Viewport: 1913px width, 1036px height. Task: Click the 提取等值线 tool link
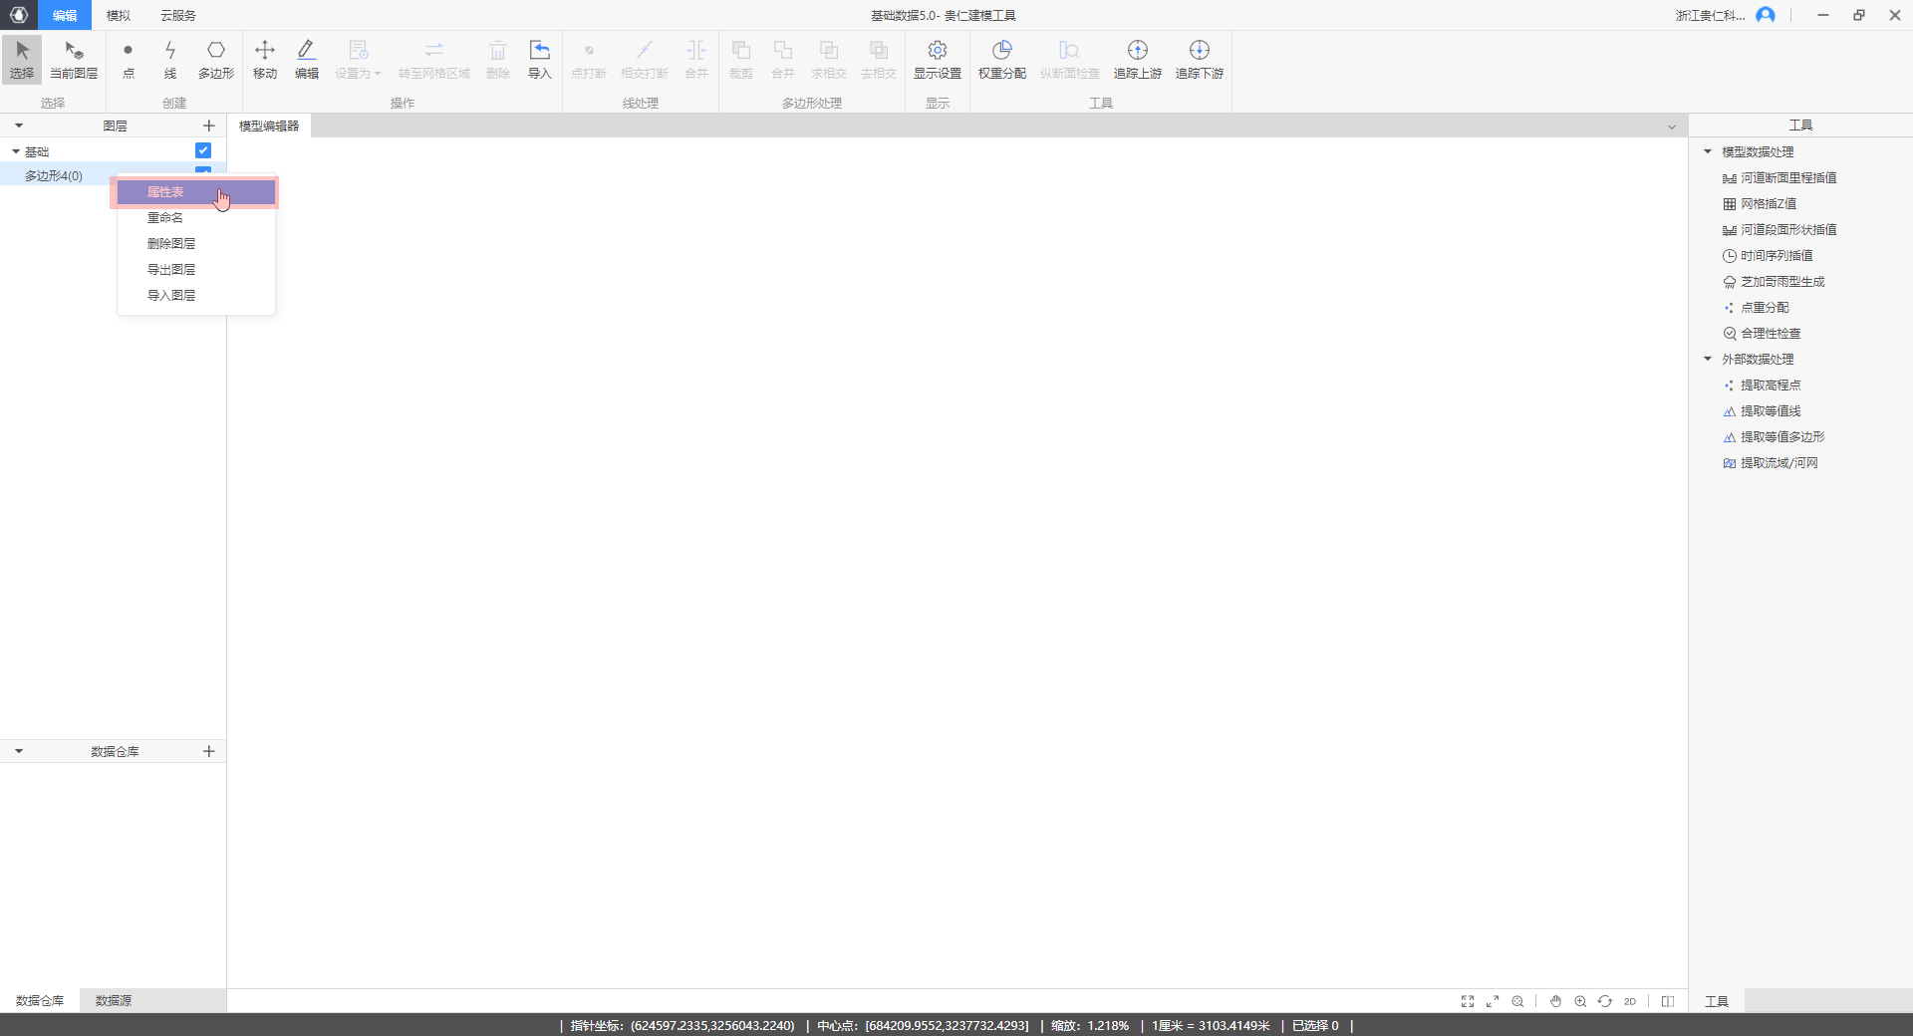click(x=1771, y=411)
